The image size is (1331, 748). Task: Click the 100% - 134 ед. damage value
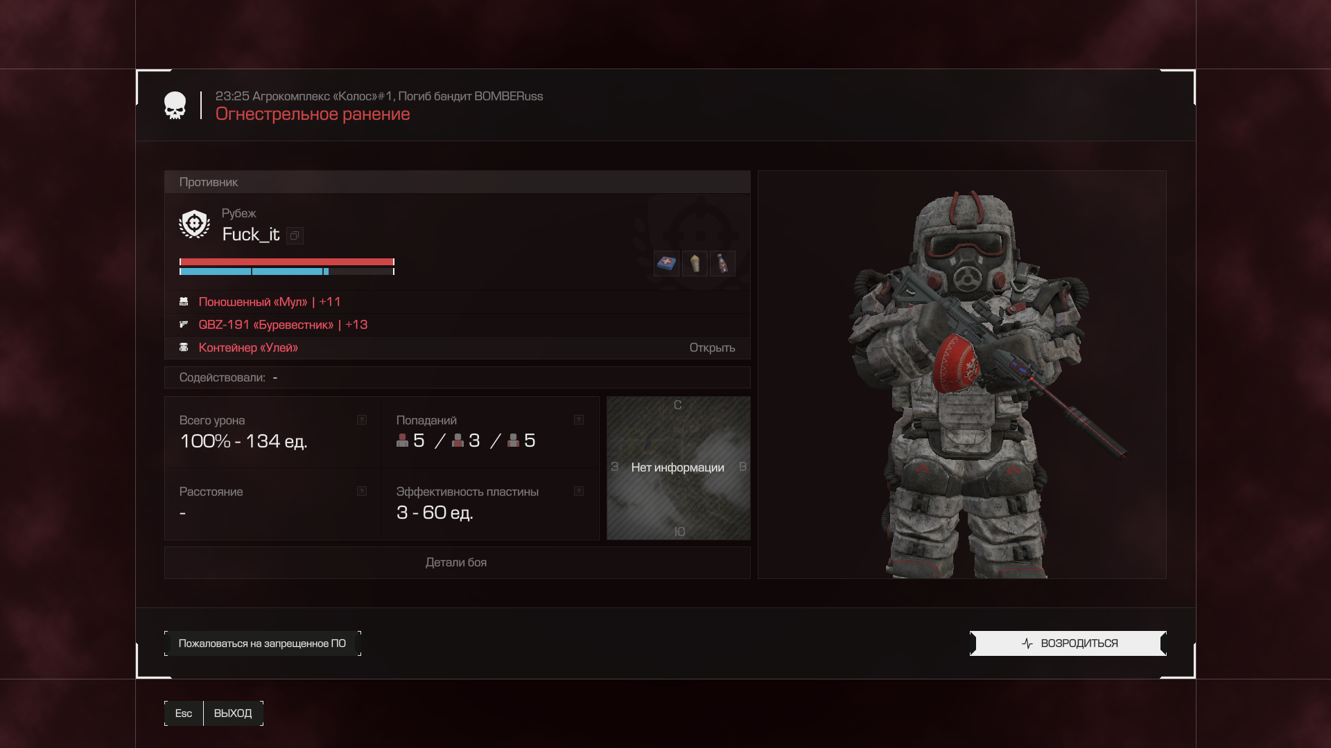[x=243, y=441]
